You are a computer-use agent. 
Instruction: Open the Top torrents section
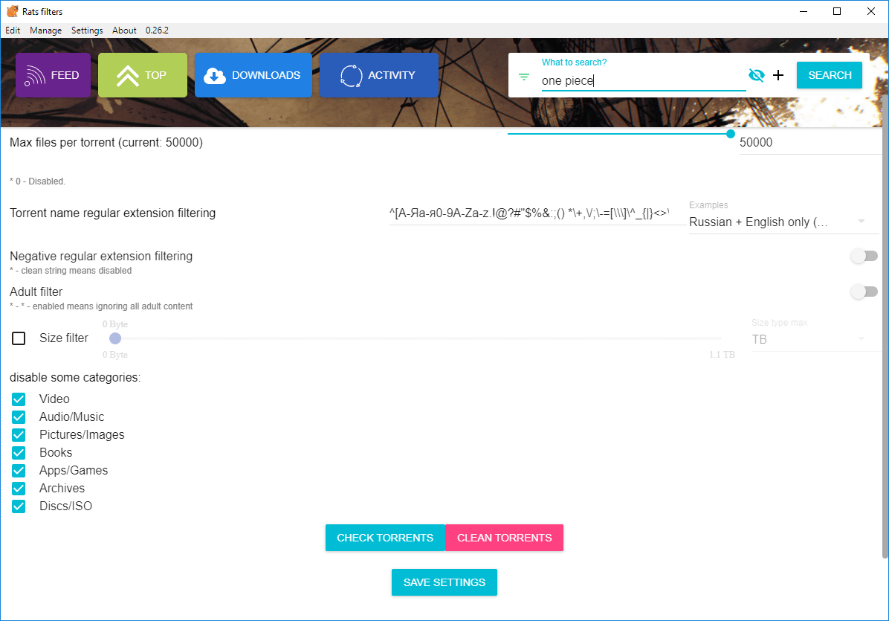142,75
